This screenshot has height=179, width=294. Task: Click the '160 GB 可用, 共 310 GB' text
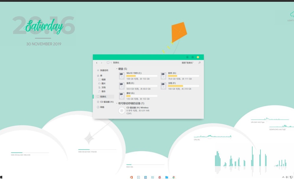(x=180, y=89)
